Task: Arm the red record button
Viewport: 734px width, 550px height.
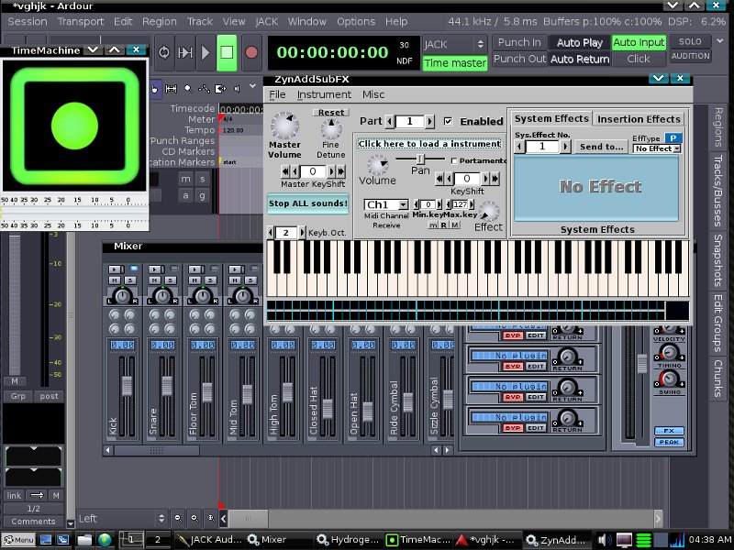Action: [251, 52]
